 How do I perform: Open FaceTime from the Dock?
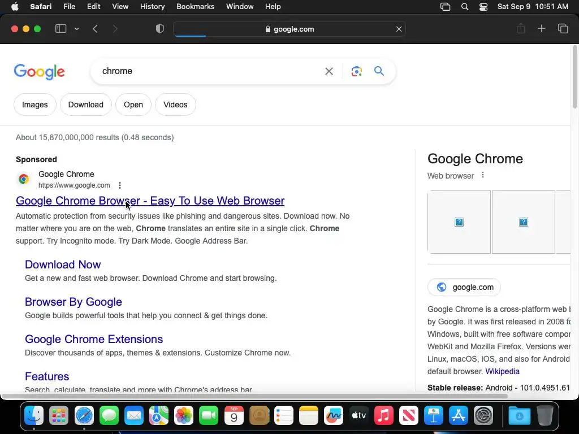[x=209, y=415]
